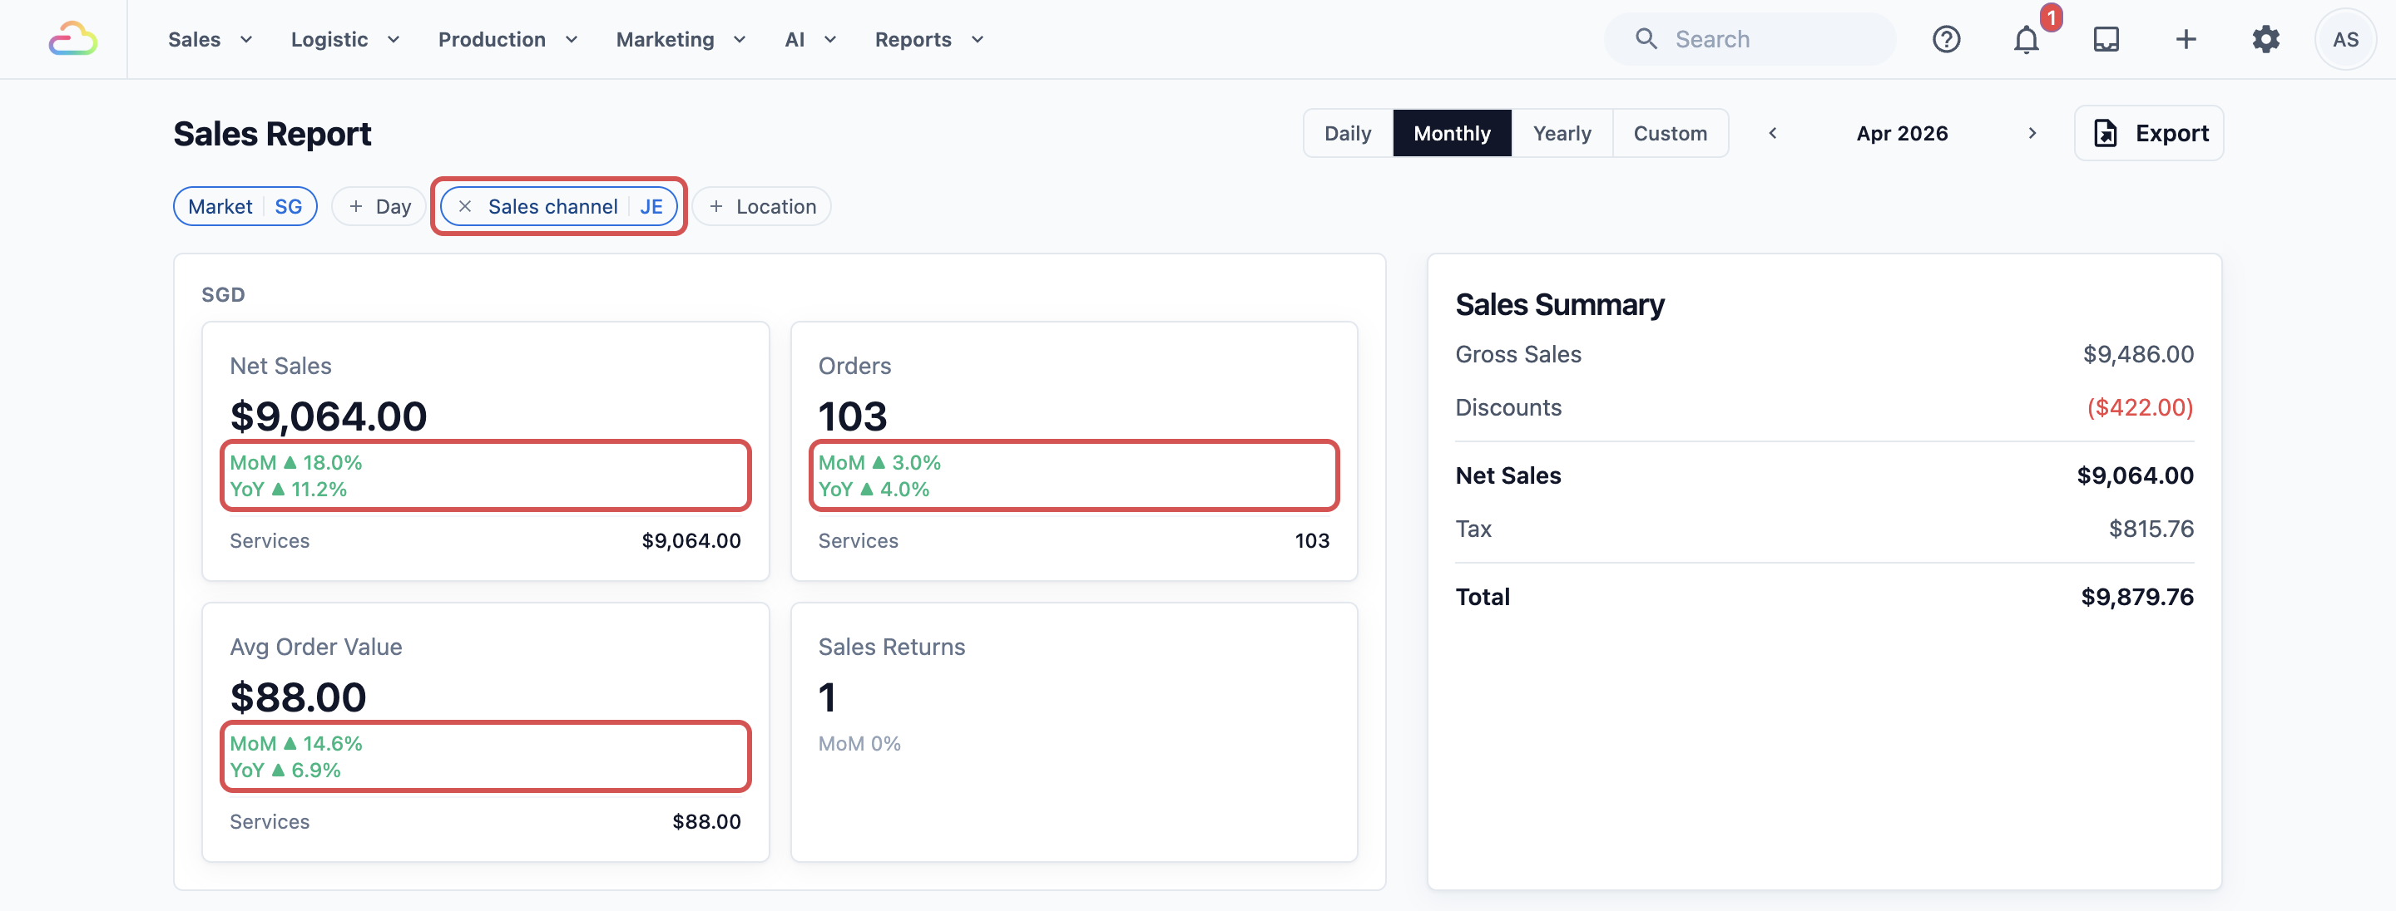
Task: Open notifications bell icon
Action: [2026, 39]
